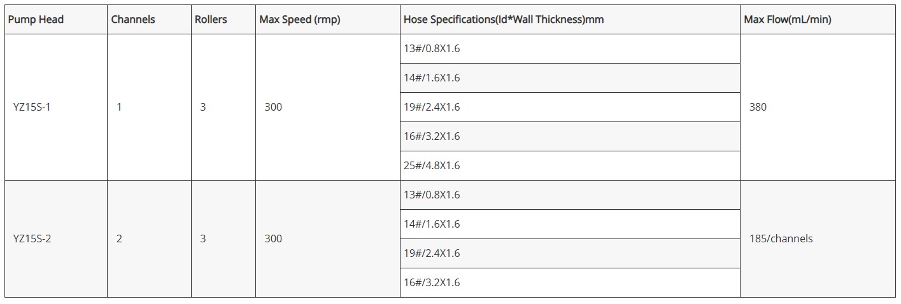The image size is (901, 304).
Task: Click the Max Speed (rmp) header
Action: click(300, 20)
